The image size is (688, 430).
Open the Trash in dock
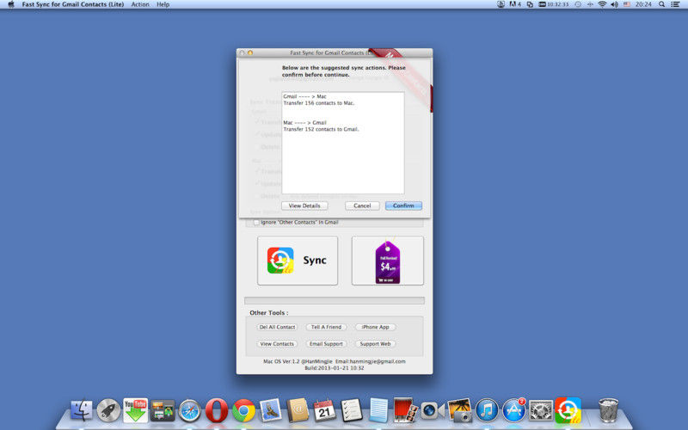[609, 411]
